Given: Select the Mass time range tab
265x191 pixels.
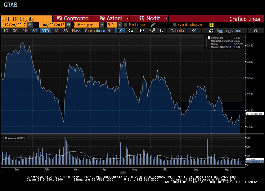Looking at the screenshot, I should click(x=76, y=31).
